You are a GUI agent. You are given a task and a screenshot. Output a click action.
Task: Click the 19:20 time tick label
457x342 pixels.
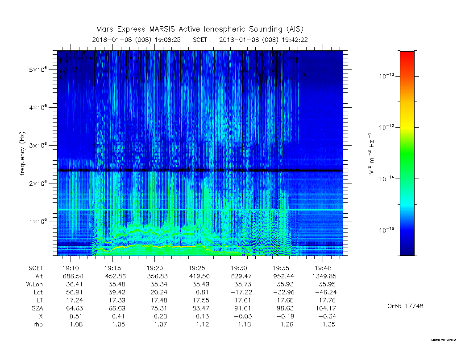tap(154, 268)
